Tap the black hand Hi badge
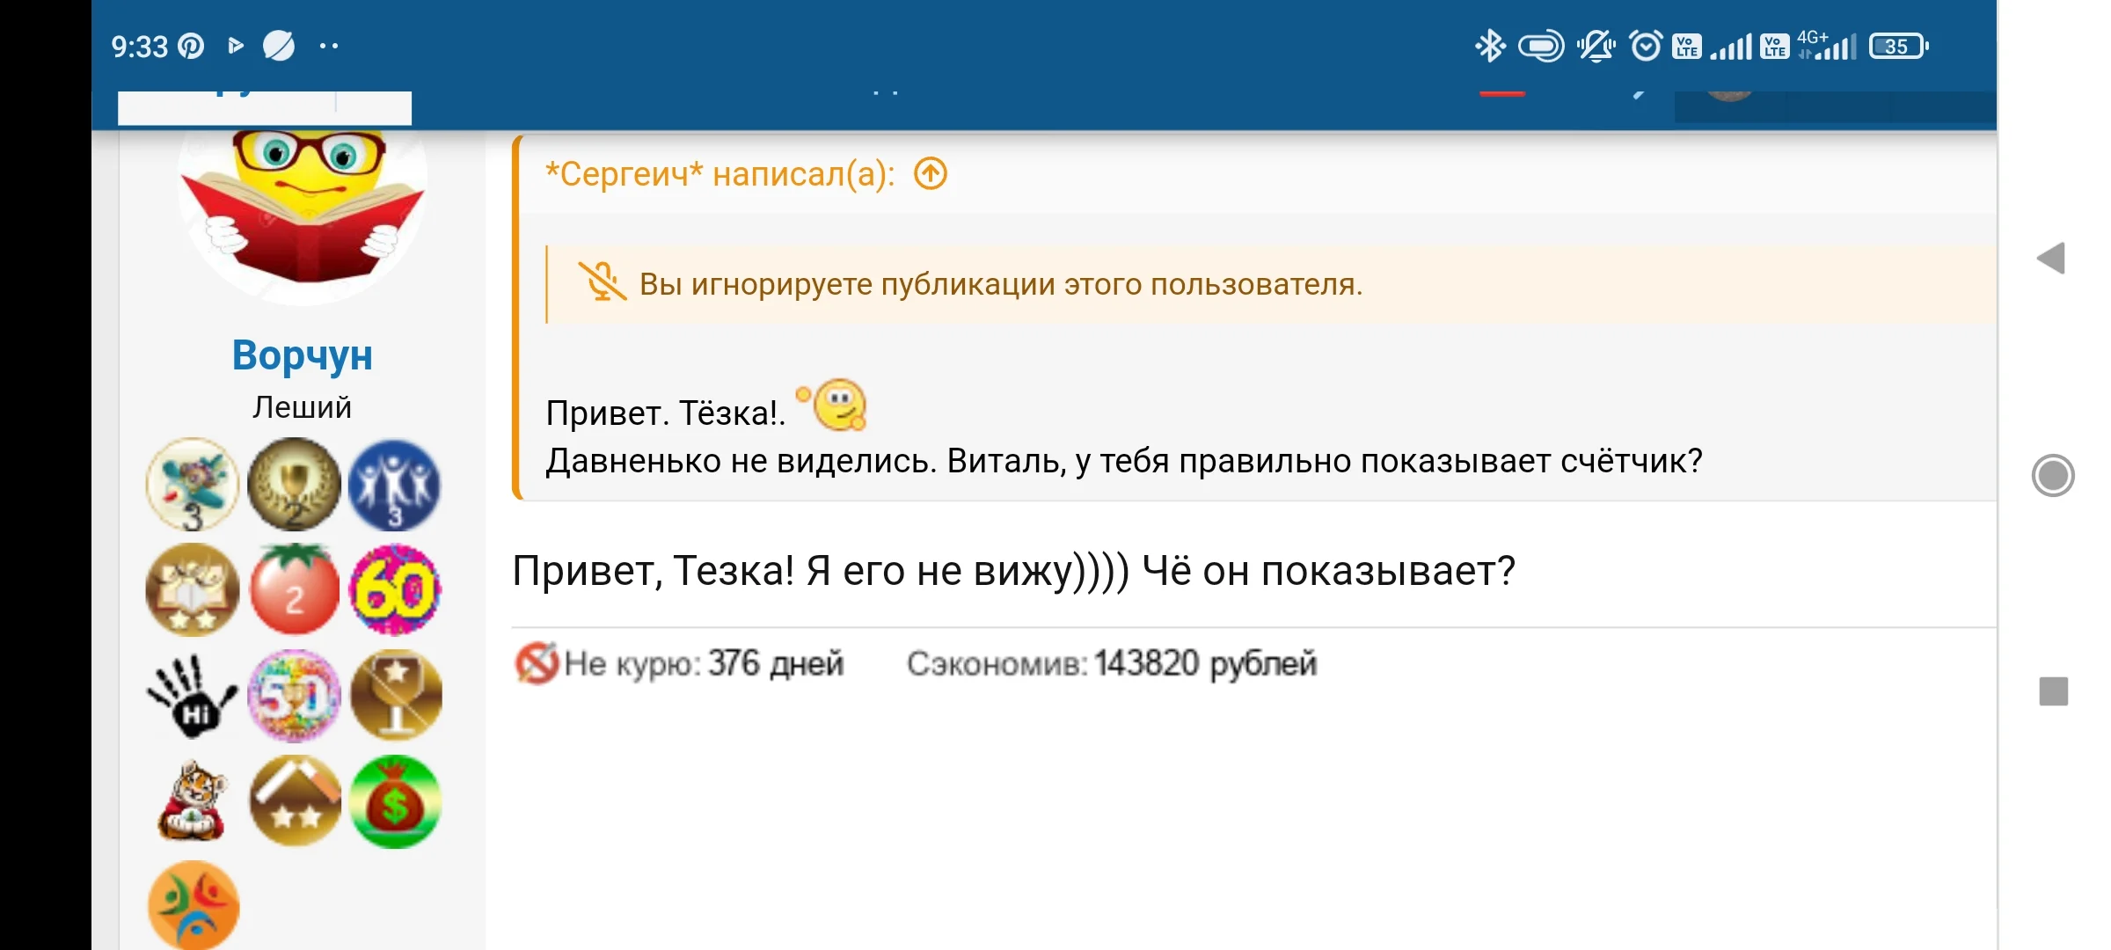 click(x=192, y=696)
